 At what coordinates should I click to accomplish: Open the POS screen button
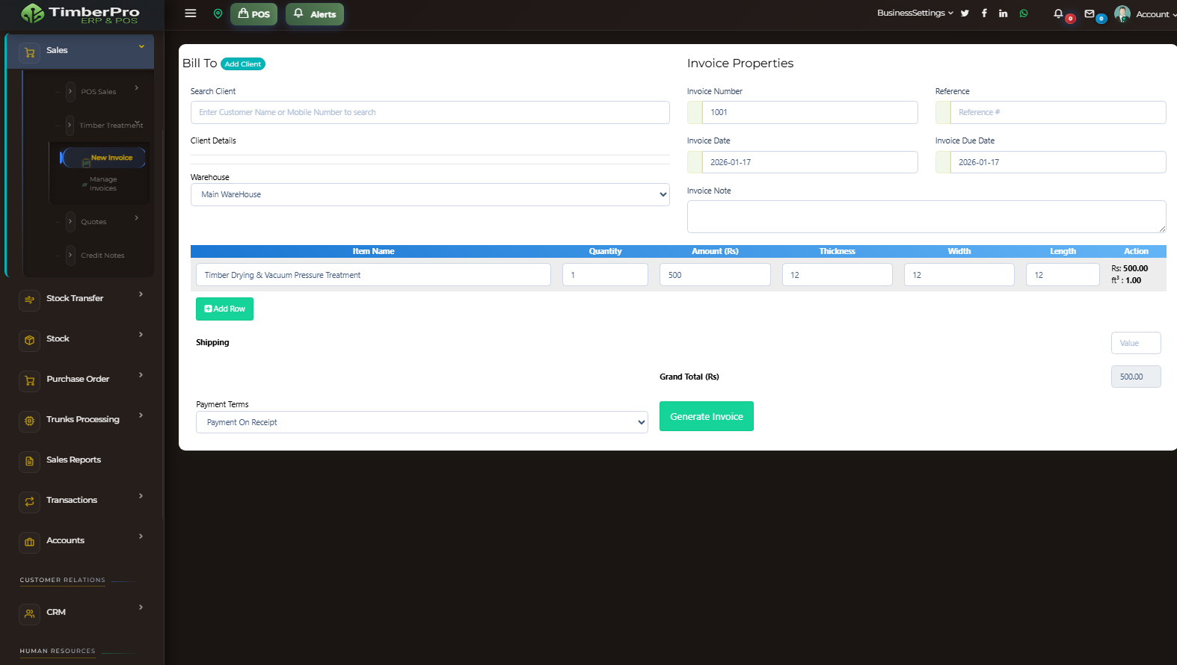[253, 14]
